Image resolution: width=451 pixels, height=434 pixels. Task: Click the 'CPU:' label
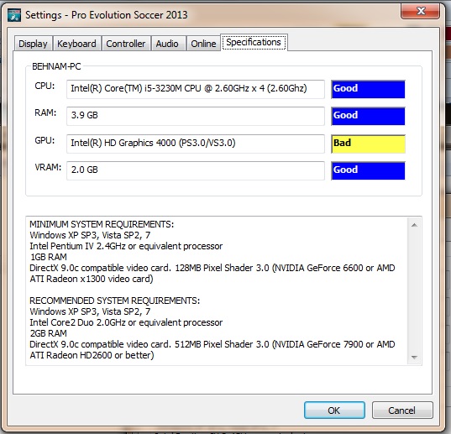(x=45, y=86)
